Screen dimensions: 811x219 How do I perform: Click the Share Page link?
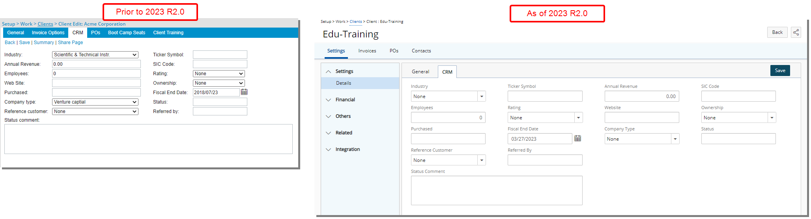pos(70,43)
